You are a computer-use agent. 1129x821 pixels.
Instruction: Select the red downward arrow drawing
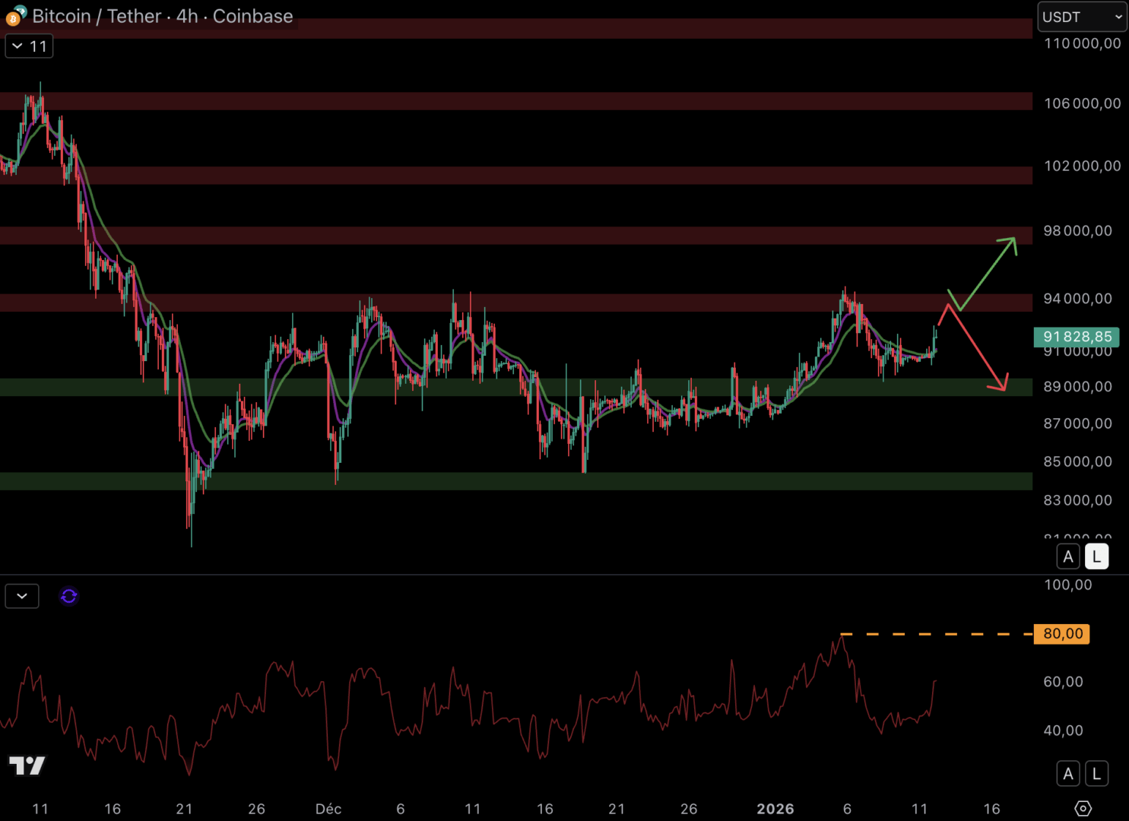pyautogui.click(x=978, y=348)
